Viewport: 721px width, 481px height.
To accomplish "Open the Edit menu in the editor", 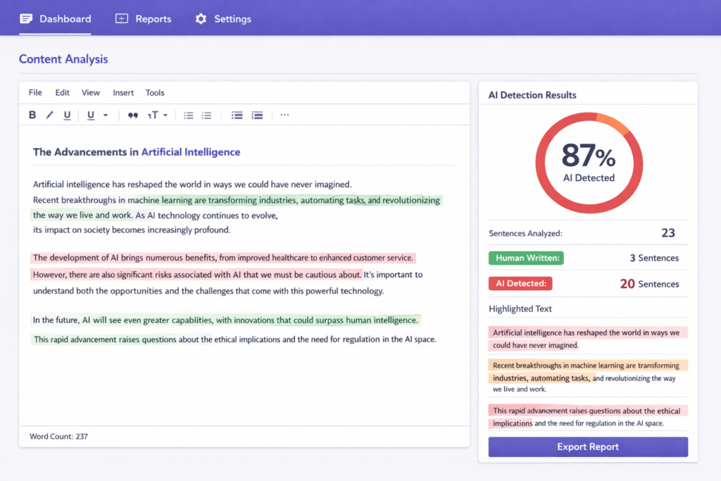I will 62,92.
